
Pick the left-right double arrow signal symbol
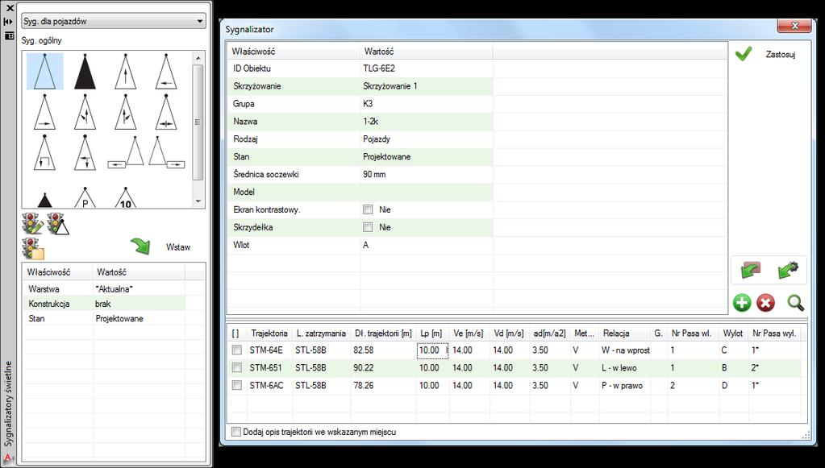(166, 112)
